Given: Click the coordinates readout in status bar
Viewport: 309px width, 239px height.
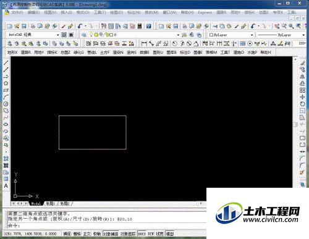Looking at the screenshot, I should tap(30, 233).
